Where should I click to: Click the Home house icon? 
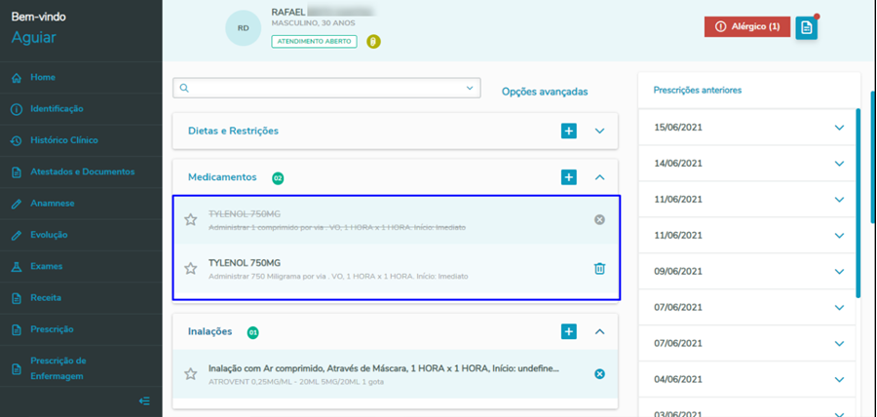click(x=17, y=78)
